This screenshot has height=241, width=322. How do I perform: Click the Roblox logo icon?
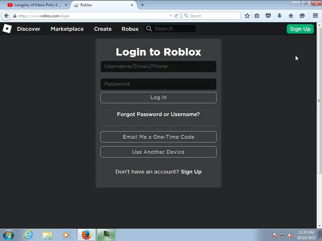[x=7, y=29]
